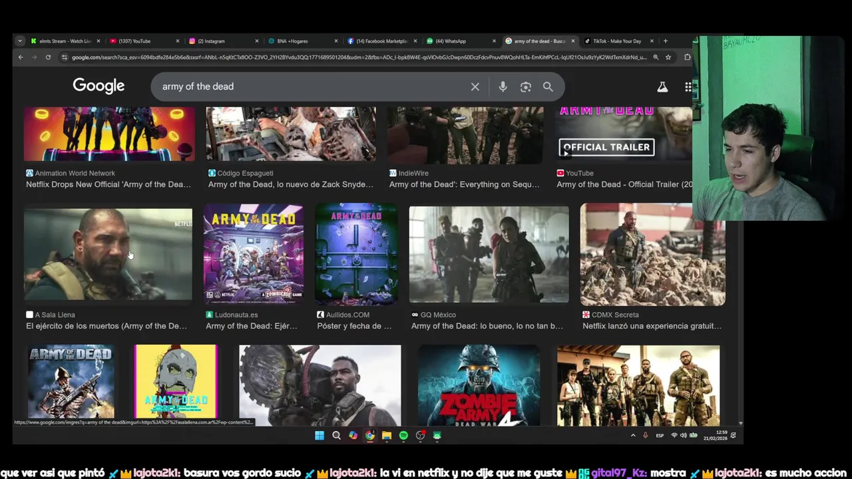Open Google Lens image search icon
This screenshot has width=852, height=479.
(x=525, y=86)
